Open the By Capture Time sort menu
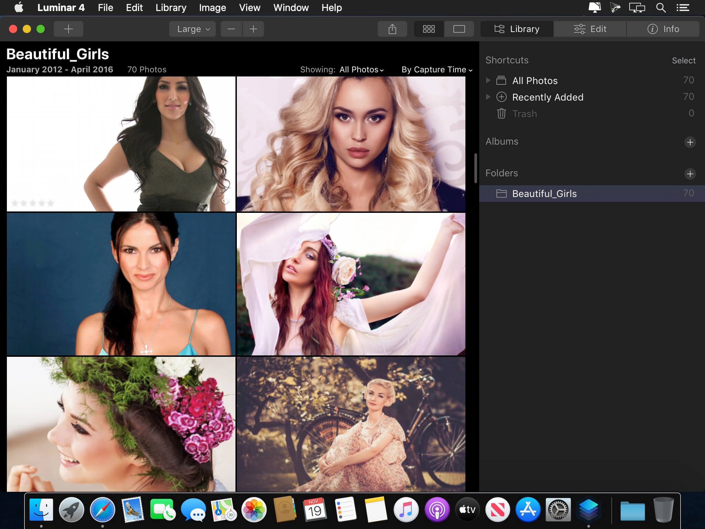 coord(436,70)
